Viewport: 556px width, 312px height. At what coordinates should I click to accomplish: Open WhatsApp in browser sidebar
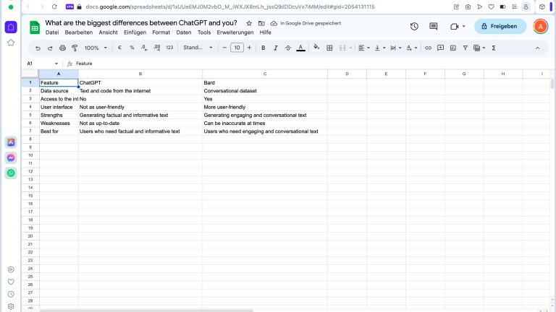pyautogui.click(x=11, y=173)
